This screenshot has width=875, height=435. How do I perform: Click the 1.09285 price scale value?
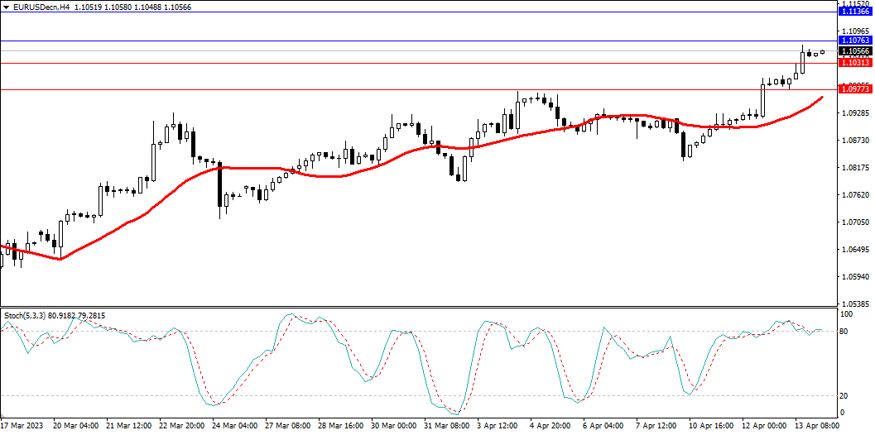point(857,113)
